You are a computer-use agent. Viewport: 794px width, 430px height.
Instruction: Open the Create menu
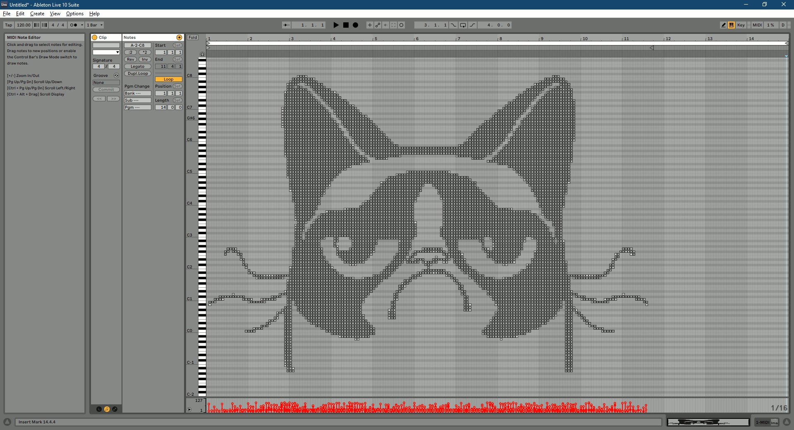(x=37, y=14)
